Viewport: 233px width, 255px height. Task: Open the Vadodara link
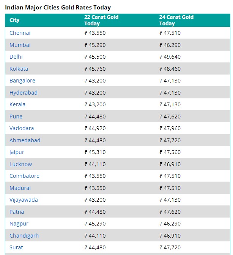22,128
